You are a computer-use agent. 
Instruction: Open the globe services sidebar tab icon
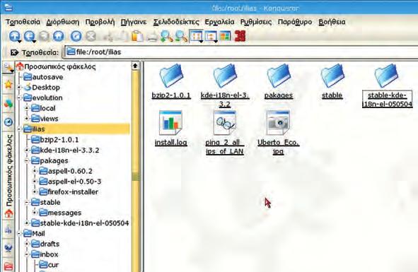[x=8, y=248]
